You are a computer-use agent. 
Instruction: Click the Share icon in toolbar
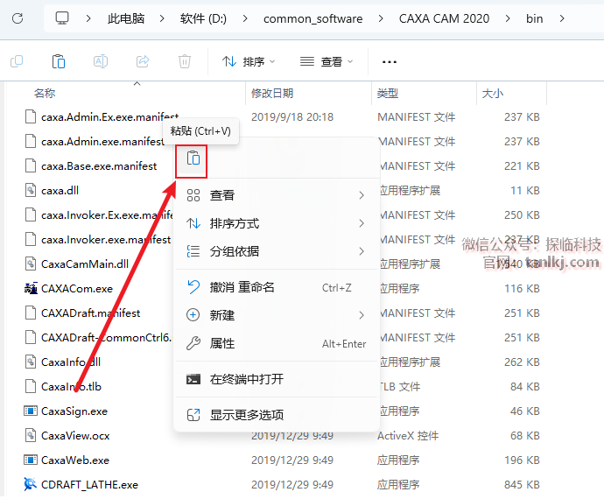click(143, 61)
